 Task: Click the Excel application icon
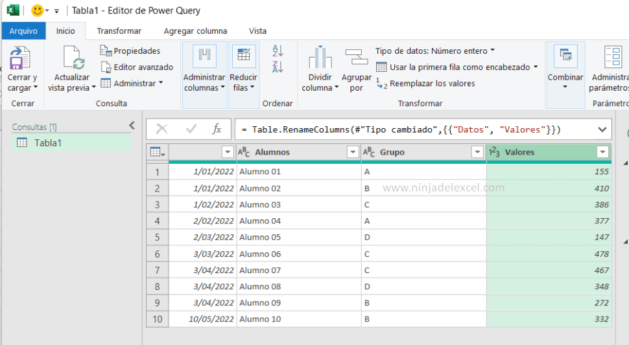13,10
